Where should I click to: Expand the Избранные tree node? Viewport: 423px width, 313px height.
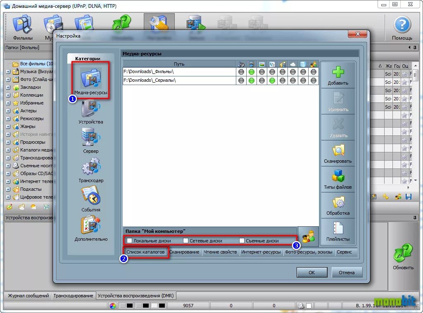(x=8, y=103)
